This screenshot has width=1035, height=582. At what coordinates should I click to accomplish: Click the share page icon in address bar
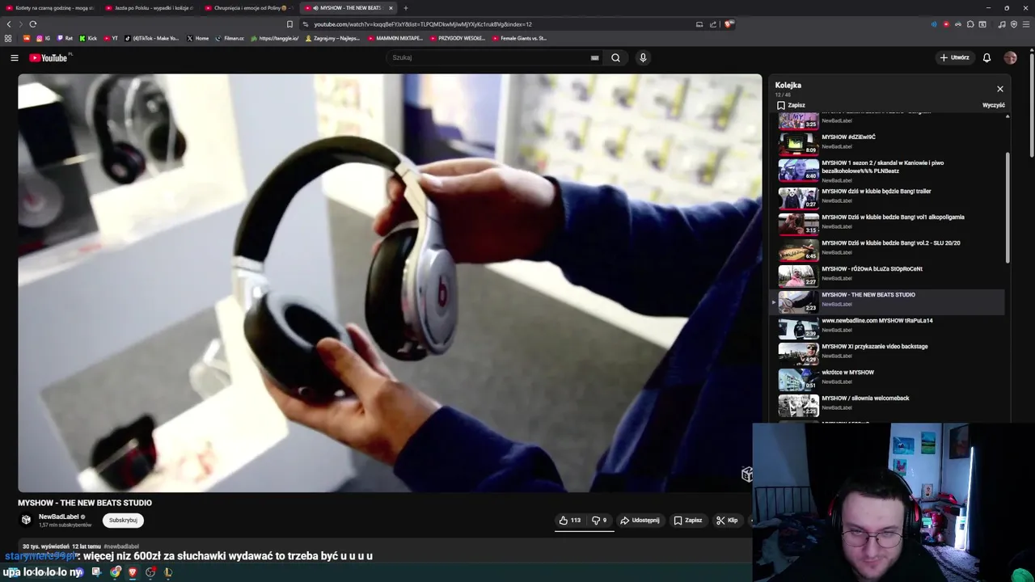coord(713,24)
